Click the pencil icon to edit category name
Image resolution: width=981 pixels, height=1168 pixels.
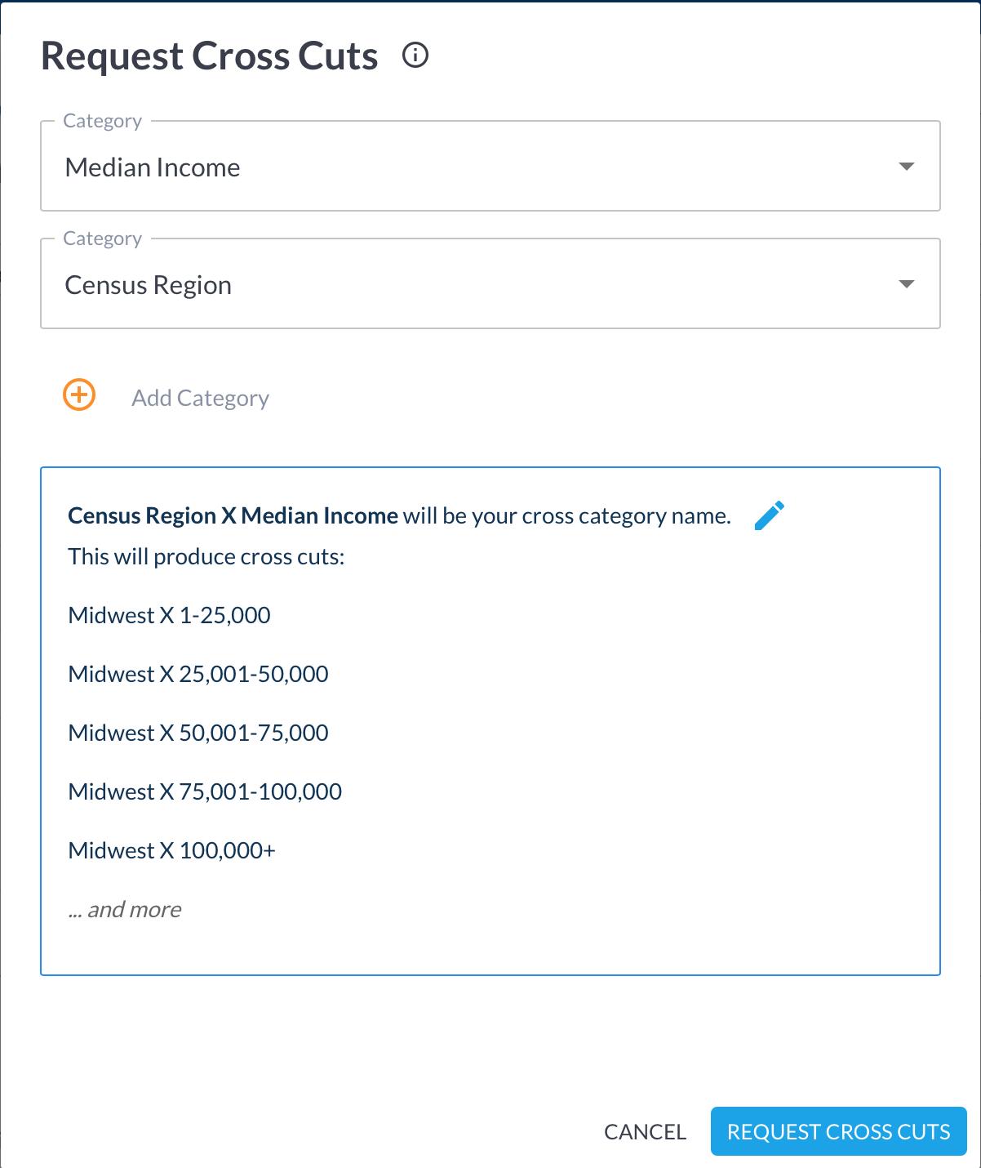(769, 515)
